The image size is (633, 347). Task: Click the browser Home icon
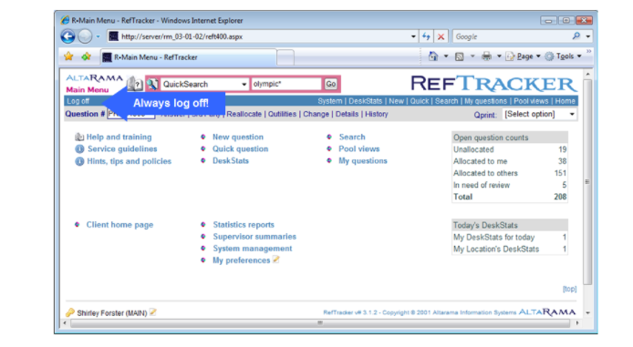pyautogui.click(x=432, y=56)
